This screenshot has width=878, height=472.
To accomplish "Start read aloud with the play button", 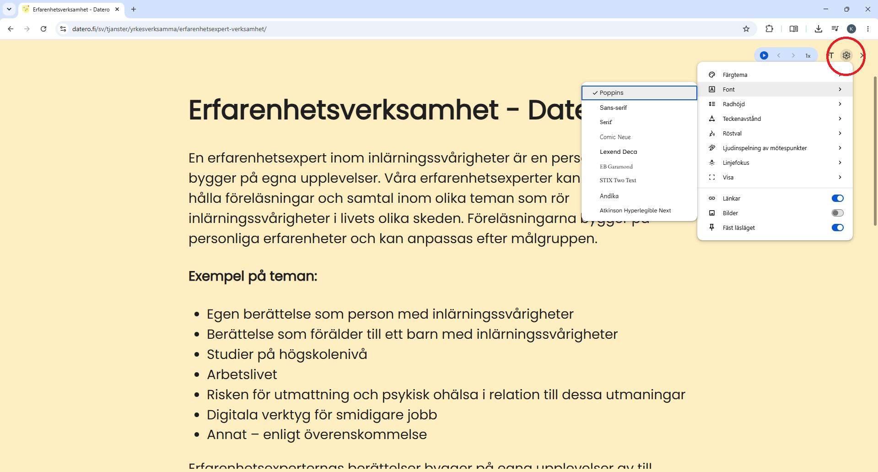I will [x=764, y=55].
